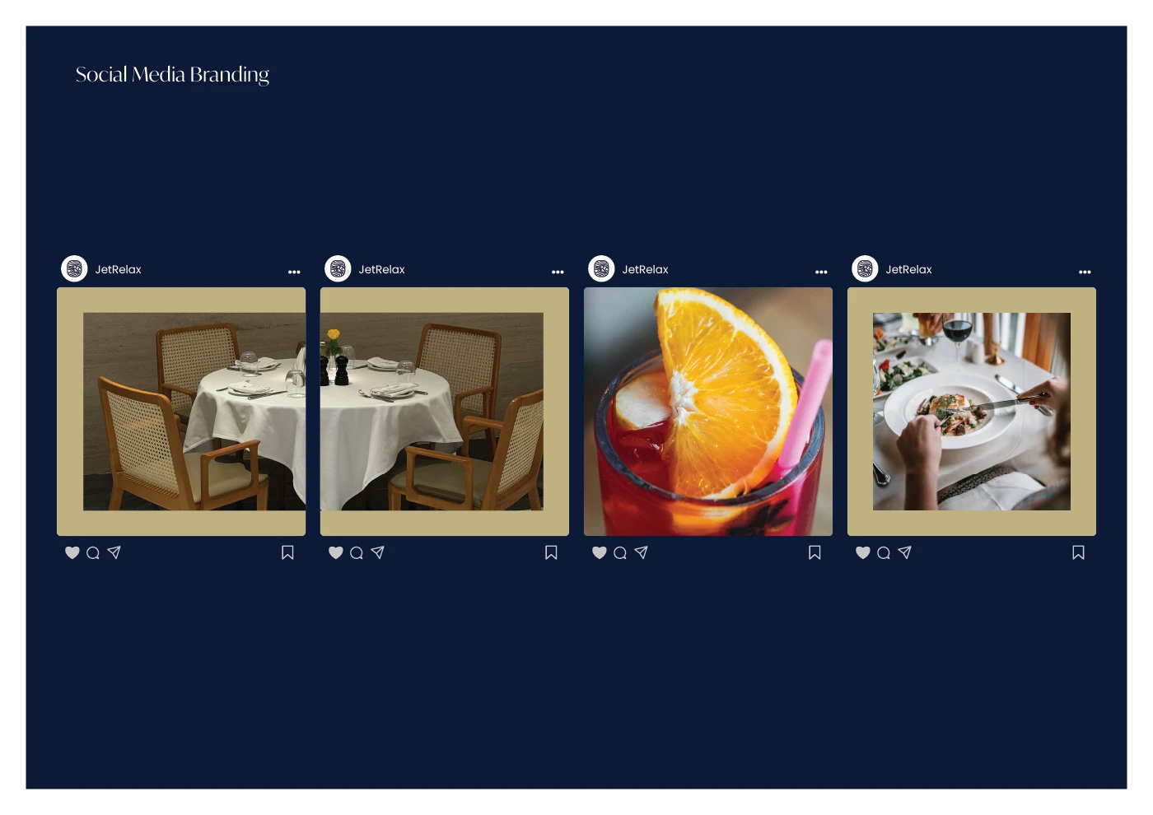This screenshot has width=1153, height=815.
Task: Open the three-dot menu on first post
Action: [294, 272]
